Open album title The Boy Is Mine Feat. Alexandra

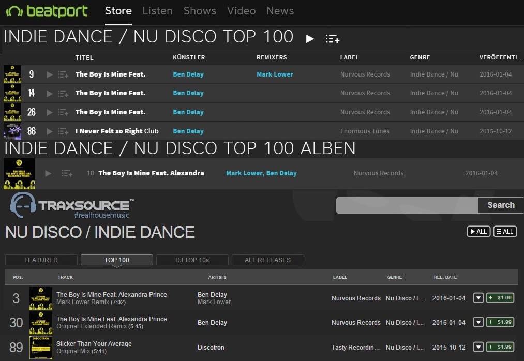pos(151,173)
